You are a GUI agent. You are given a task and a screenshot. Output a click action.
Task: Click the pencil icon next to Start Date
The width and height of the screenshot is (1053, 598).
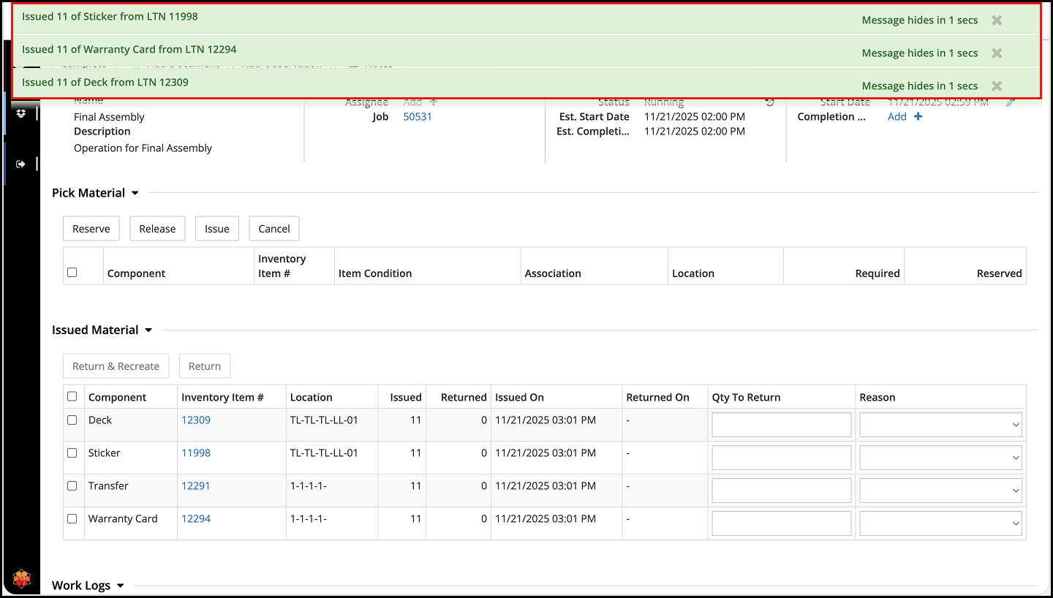pyautogui.click(x=1011, y=103)
